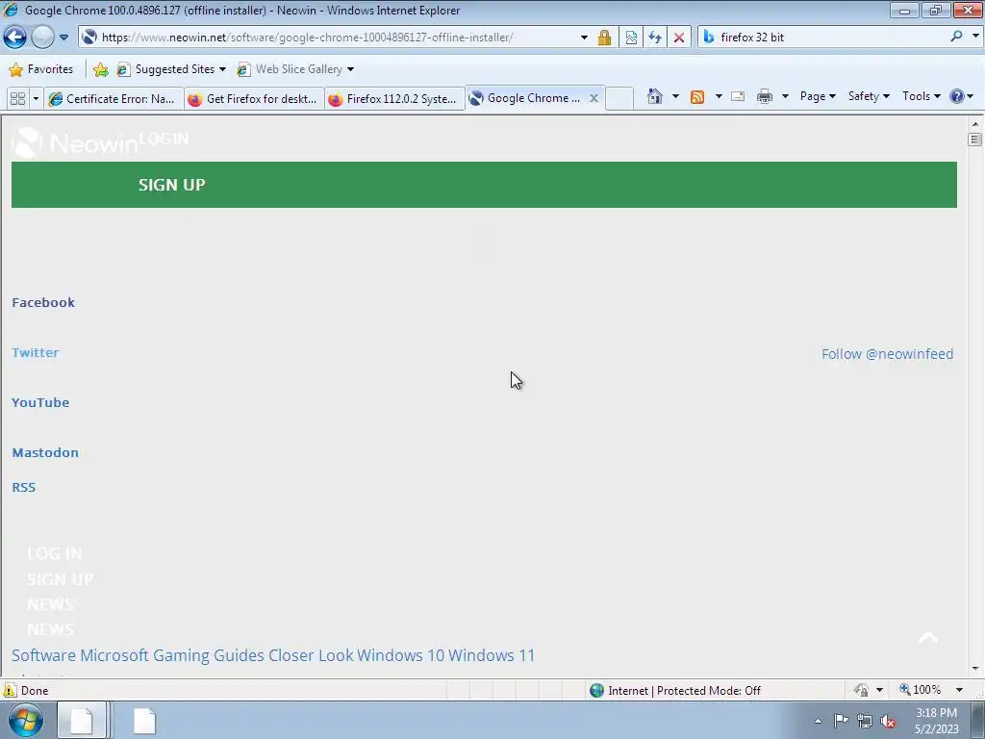Click the LOGIN link near logo
Viewport: 985px width, 739px height.
point(164,139)
